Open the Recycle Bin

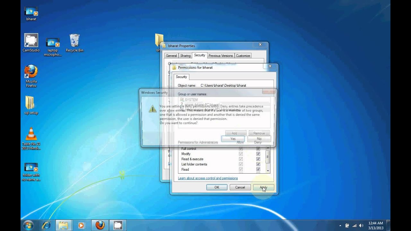pyautogui.click(x=74, y=43)
